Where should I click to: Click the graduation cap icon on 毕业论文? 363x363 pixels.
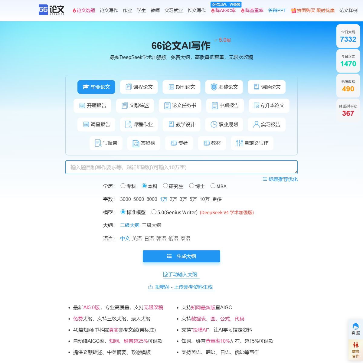pyautogui.click(x=86, y=87)
